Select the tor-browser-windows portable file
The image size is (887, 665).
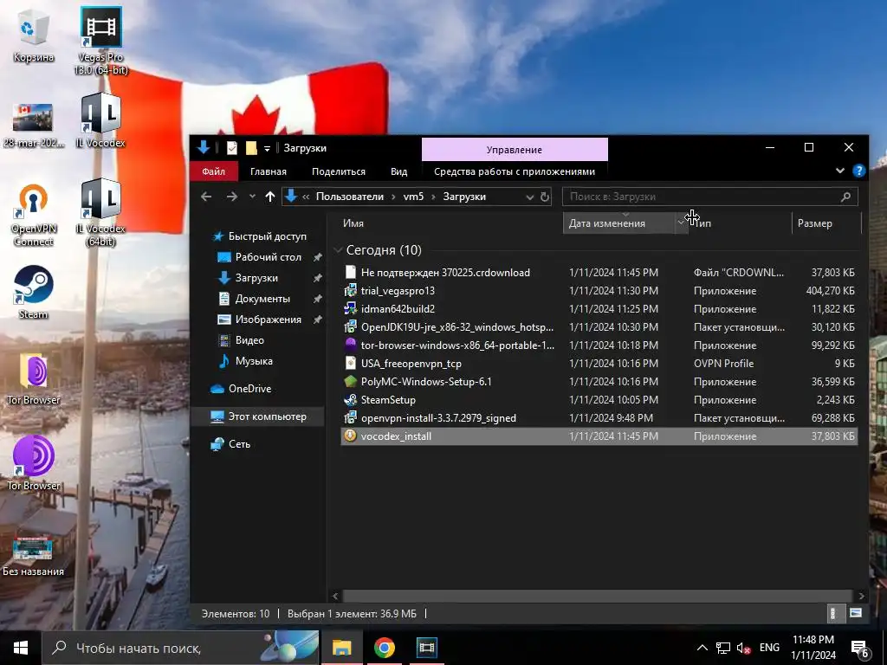pos(599,345)
